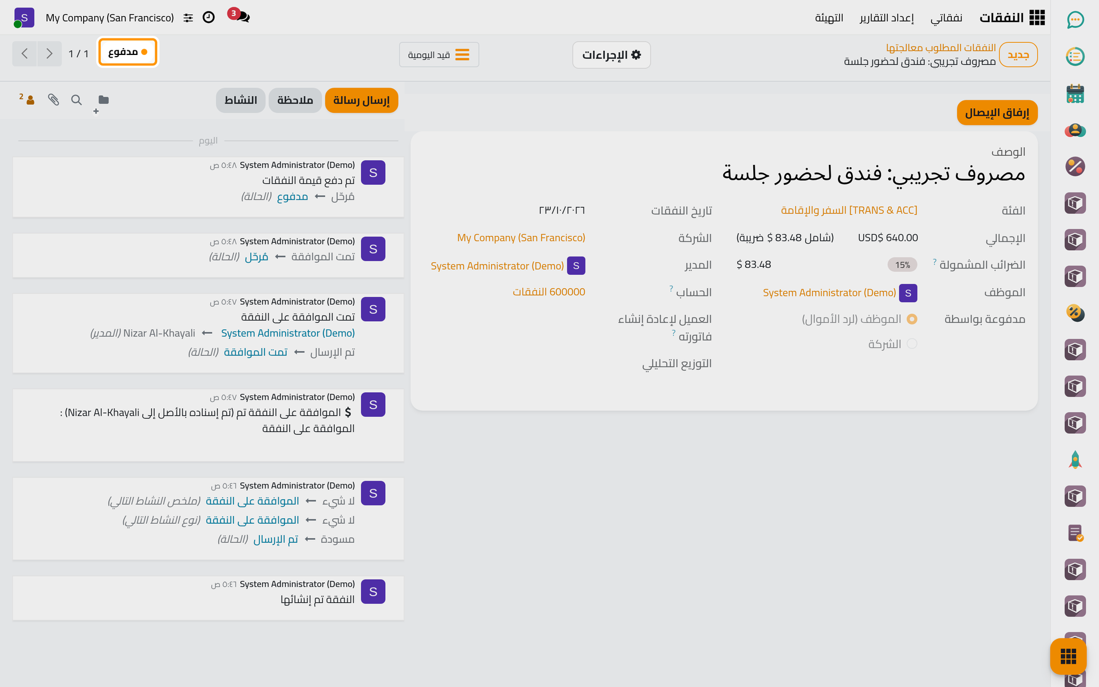Screen dimensions: 1099x687
Task: Open the rocket app icon in sidebar
Action: click(1075, 460)
